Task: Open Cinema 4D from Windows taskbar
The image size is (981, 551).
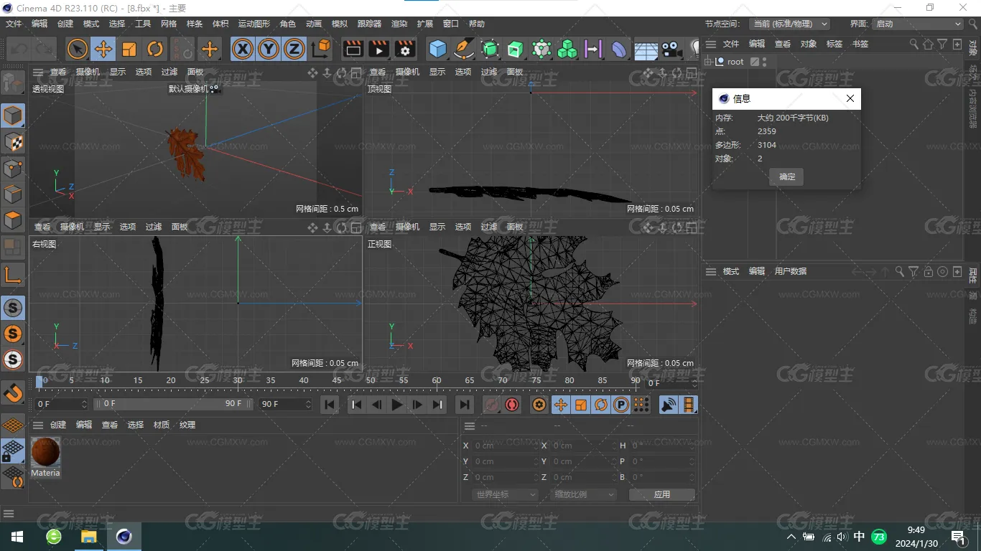Action: coord(125,537)
